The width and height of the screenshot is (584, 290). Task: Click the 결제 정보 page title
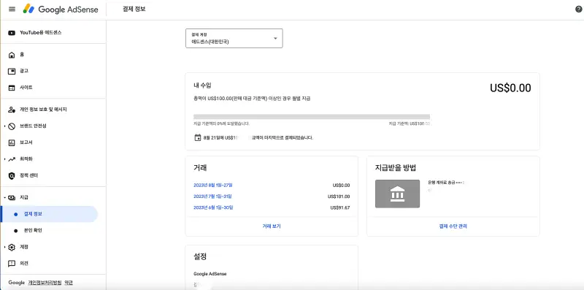[134, 9]
